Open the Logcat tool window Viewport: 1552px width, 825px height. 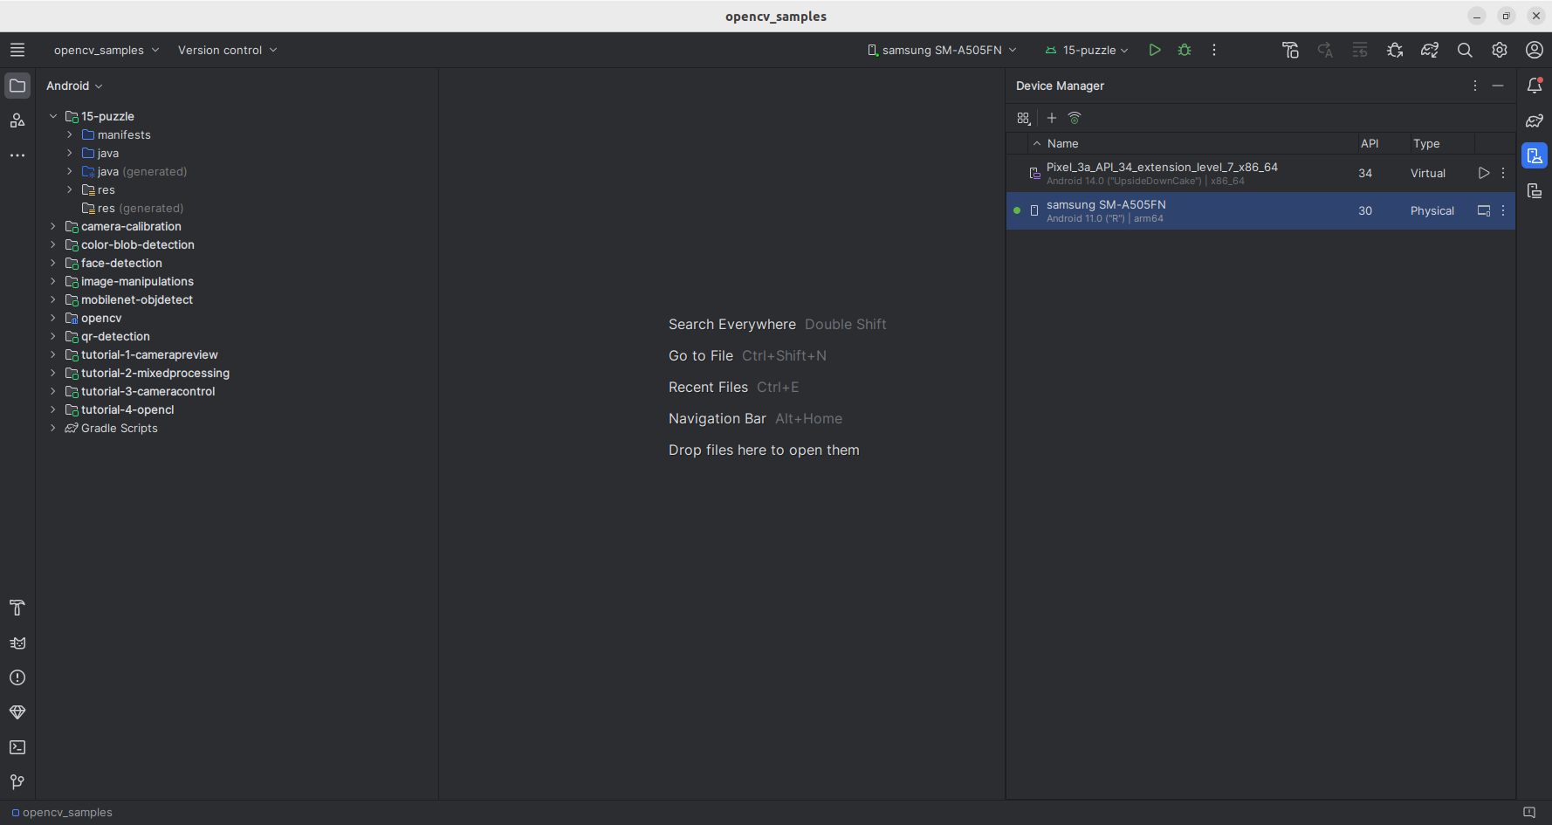coord(17,643)
